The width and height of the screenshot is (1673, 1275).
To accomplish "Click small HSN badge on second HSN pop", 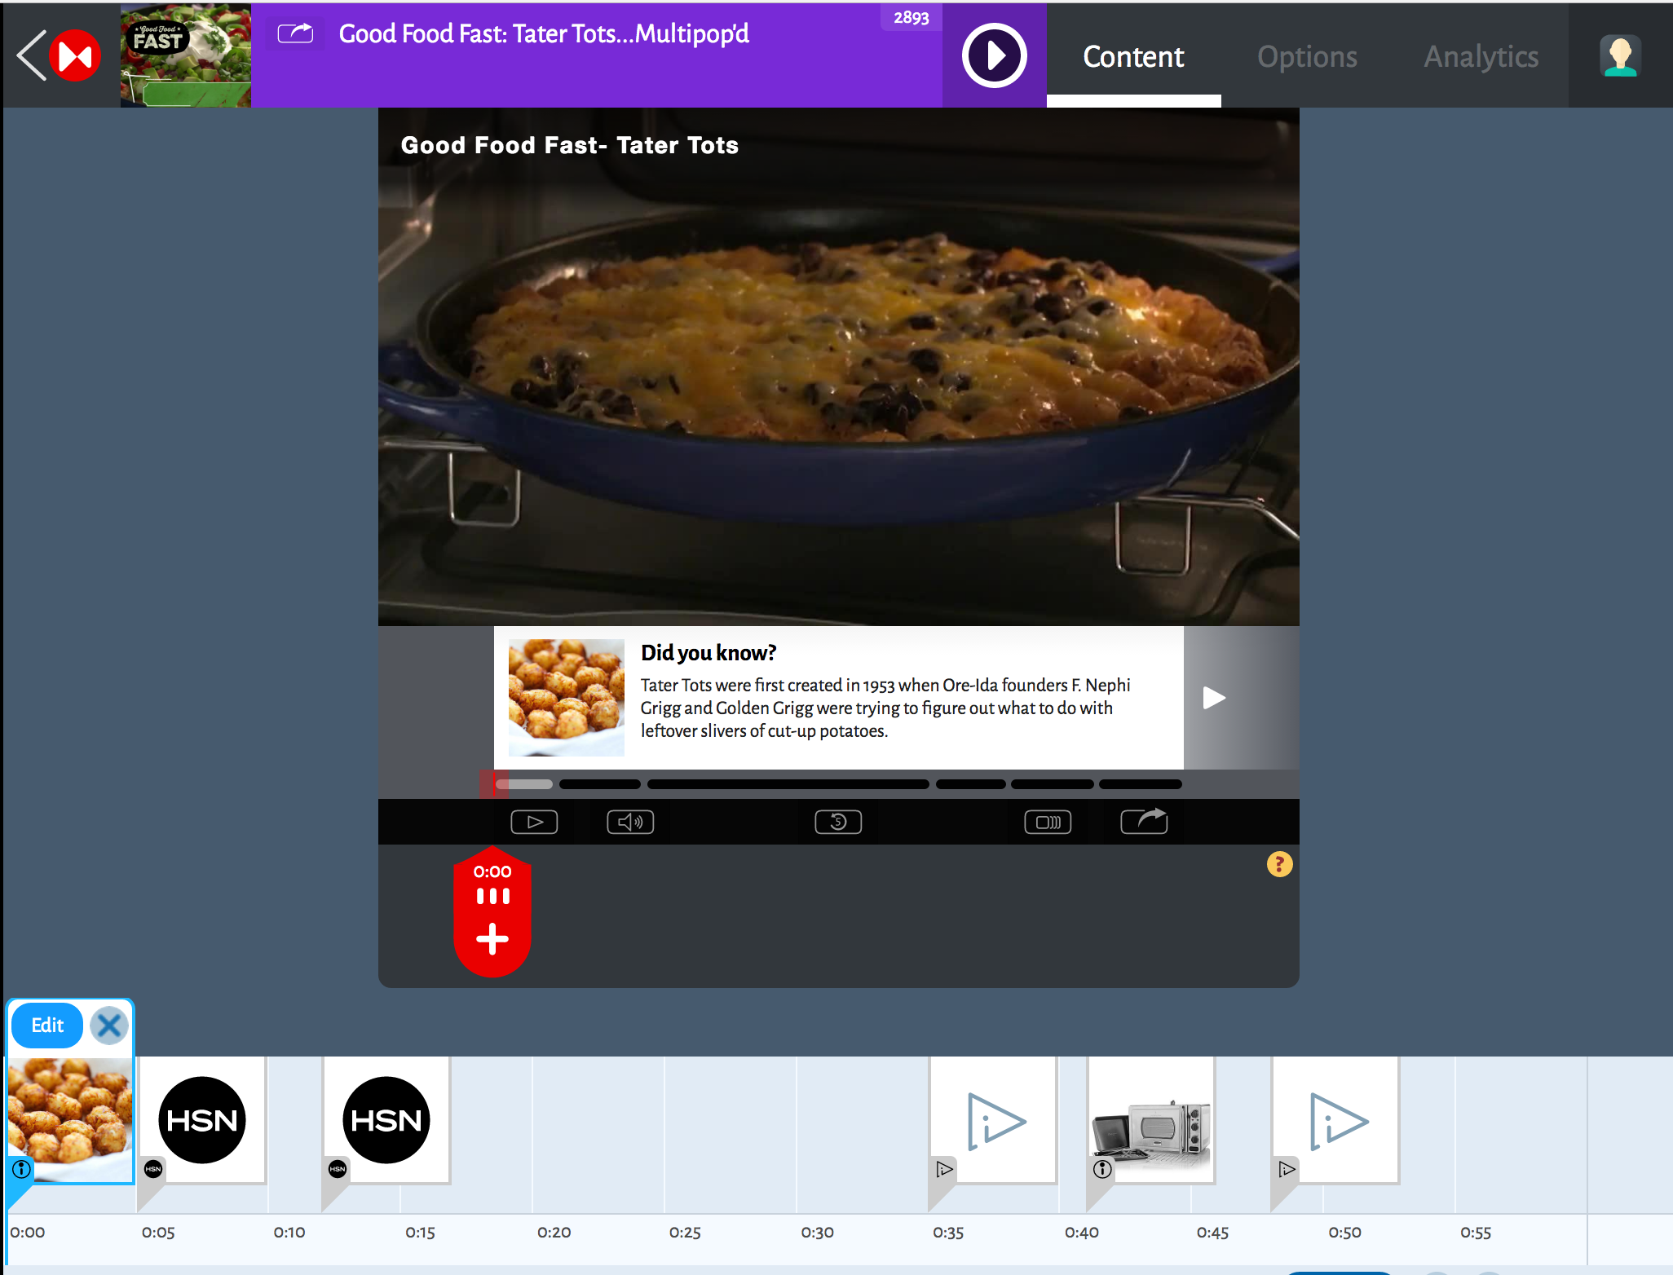I will click(x=338, y=1169).
